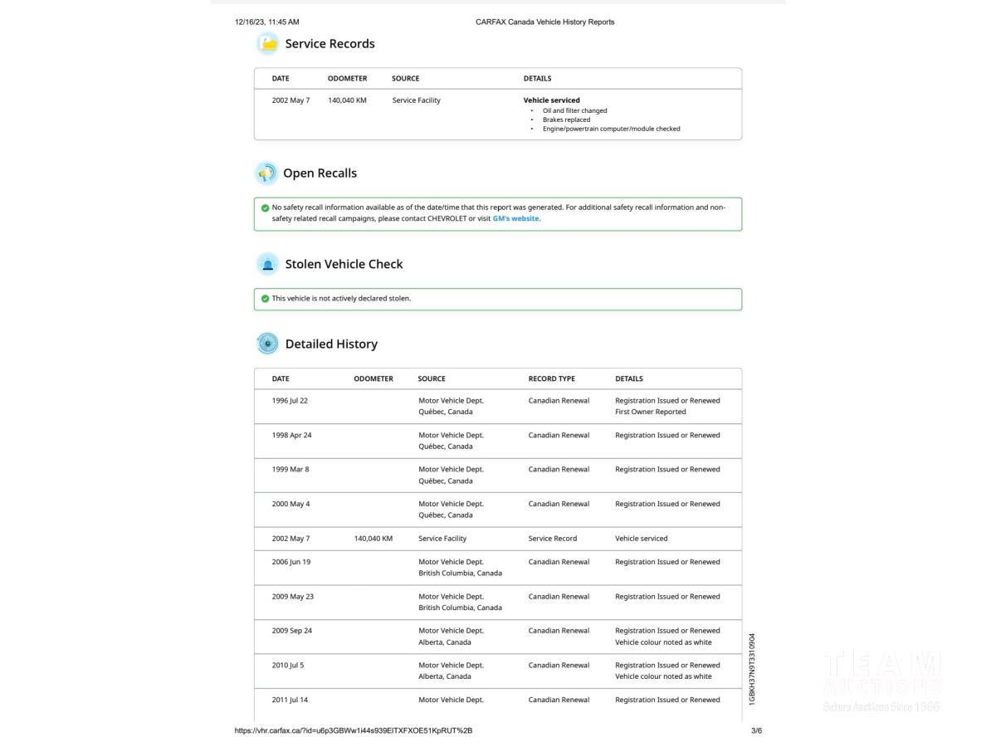Image resolution: width=996 pixels, height=747 pixels.
Task: Click the TEAM Auctions watermark logo
Action: 881,682
